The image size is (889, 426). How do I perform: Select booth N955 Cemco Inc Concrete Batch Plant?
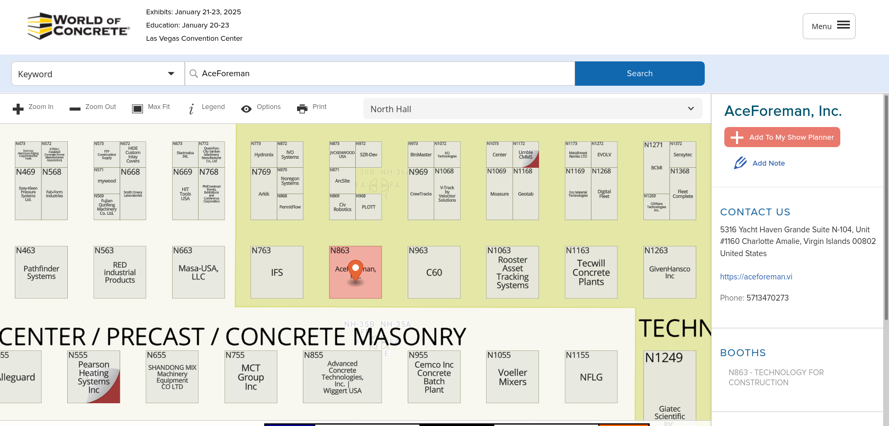click(x=434, y=377)
